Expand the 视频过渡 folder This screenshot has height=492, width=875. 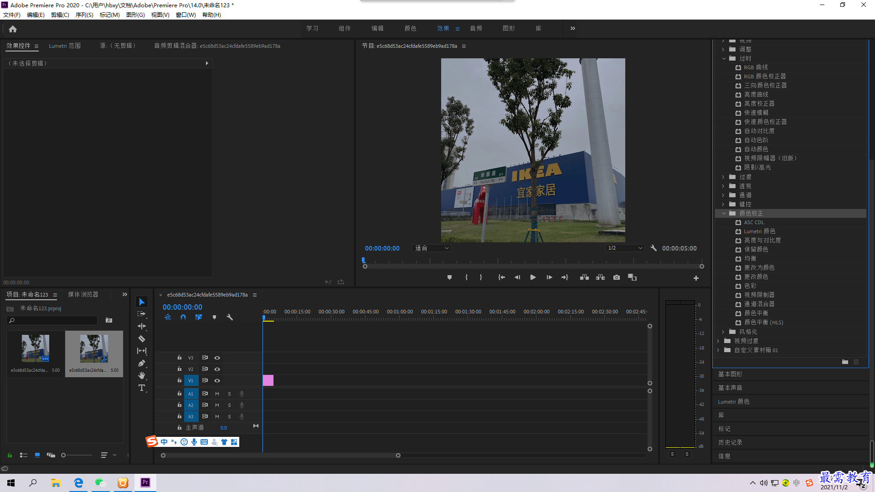point(718,341)
